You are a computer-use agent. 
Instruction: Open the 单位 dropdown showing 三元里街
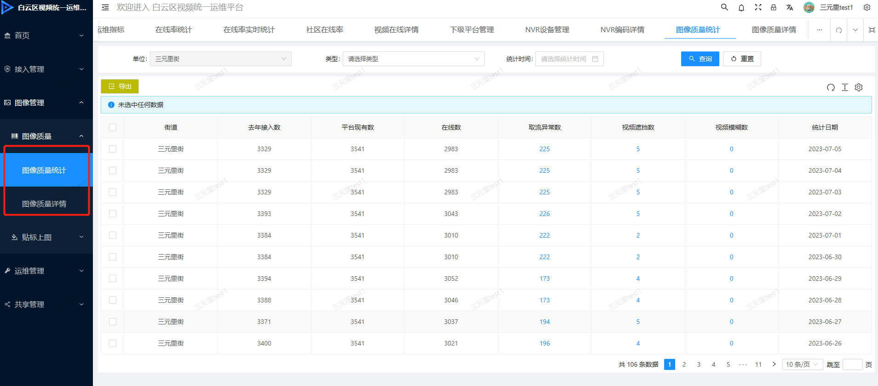pyautogui.click(x=221, y=59)
